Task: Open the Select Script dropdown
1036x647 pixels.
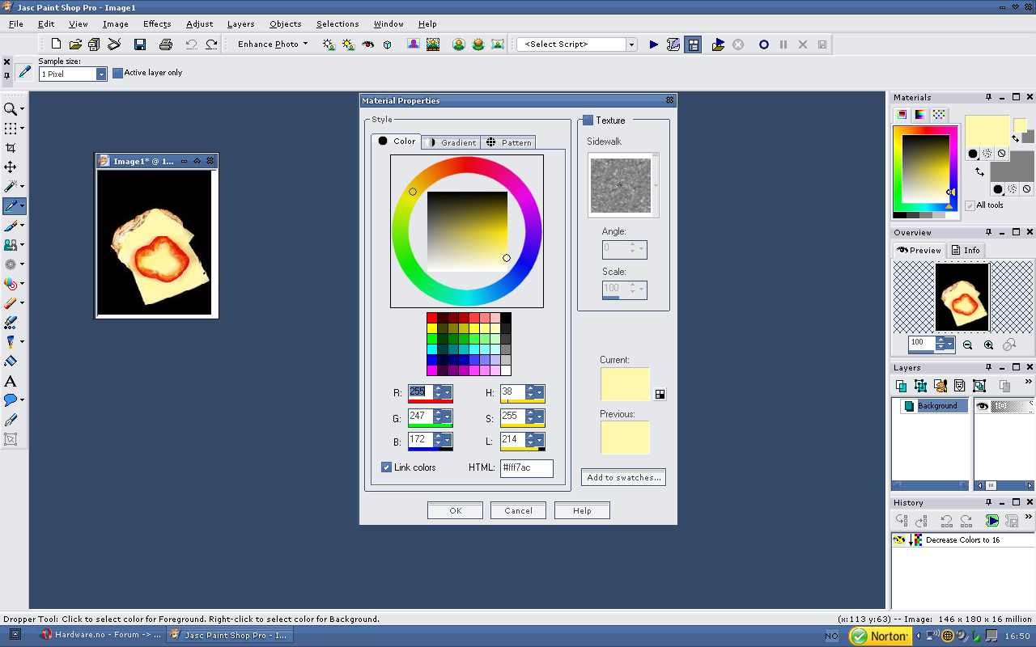Action: (631, 44)
